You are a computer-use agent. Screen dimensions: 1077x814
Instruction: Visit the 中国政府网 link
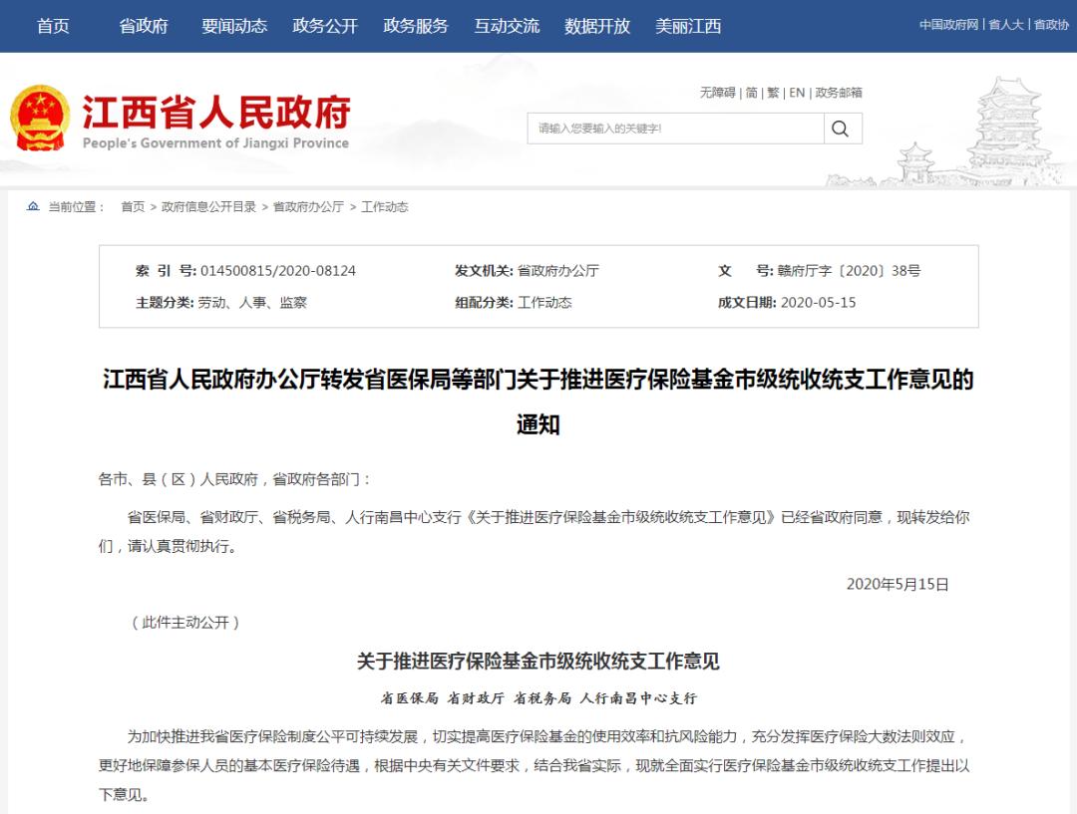948,25
